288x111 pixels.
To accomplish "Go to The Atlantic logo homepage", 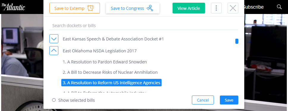I will (13, 7).
